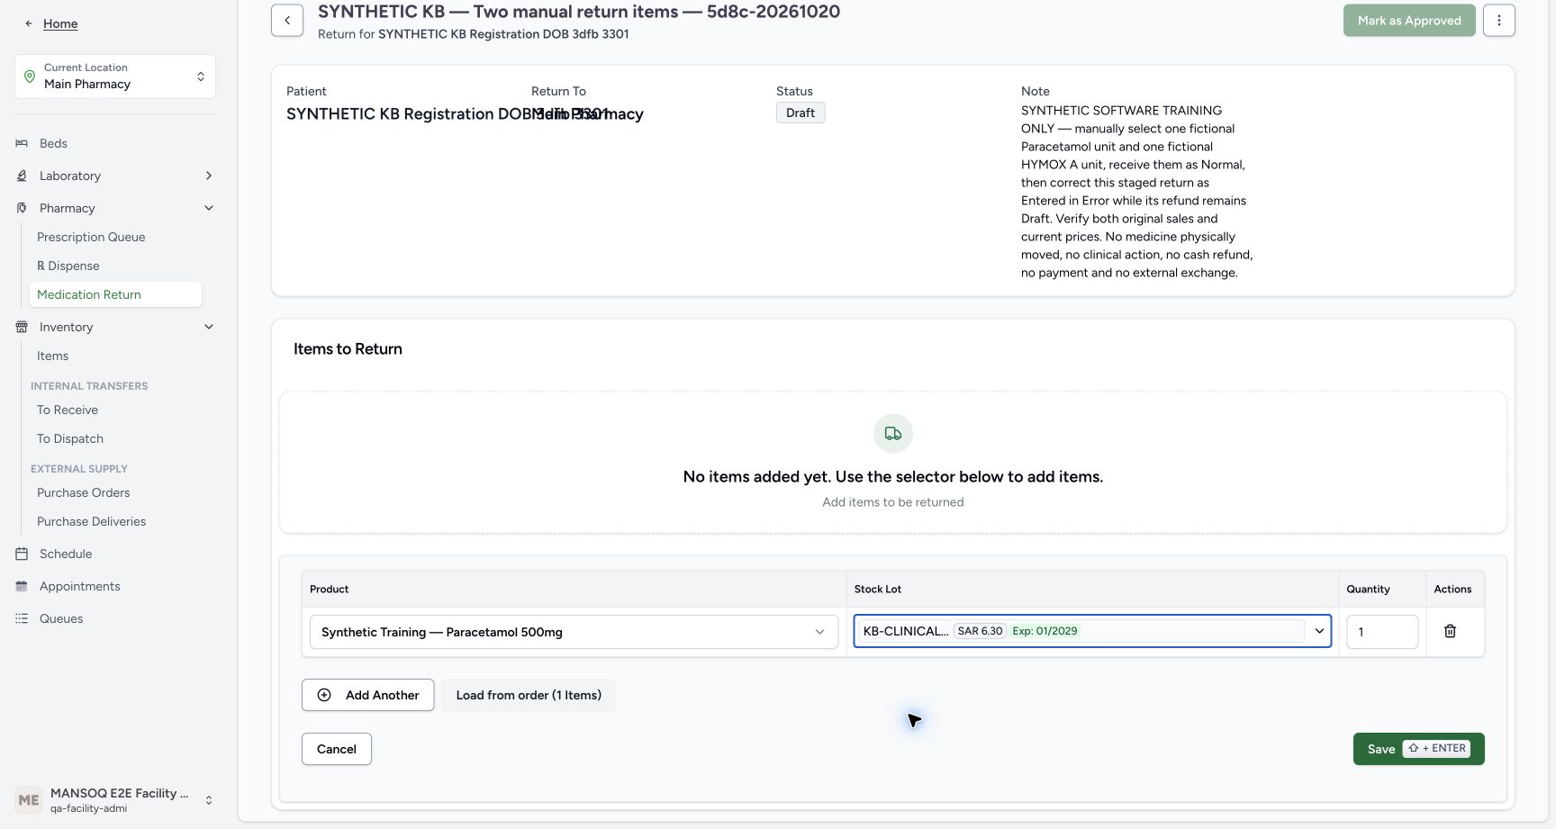
Task: Expand the Laboratory menu chevron
Action: pyautogui.click(x=209, y=176)
